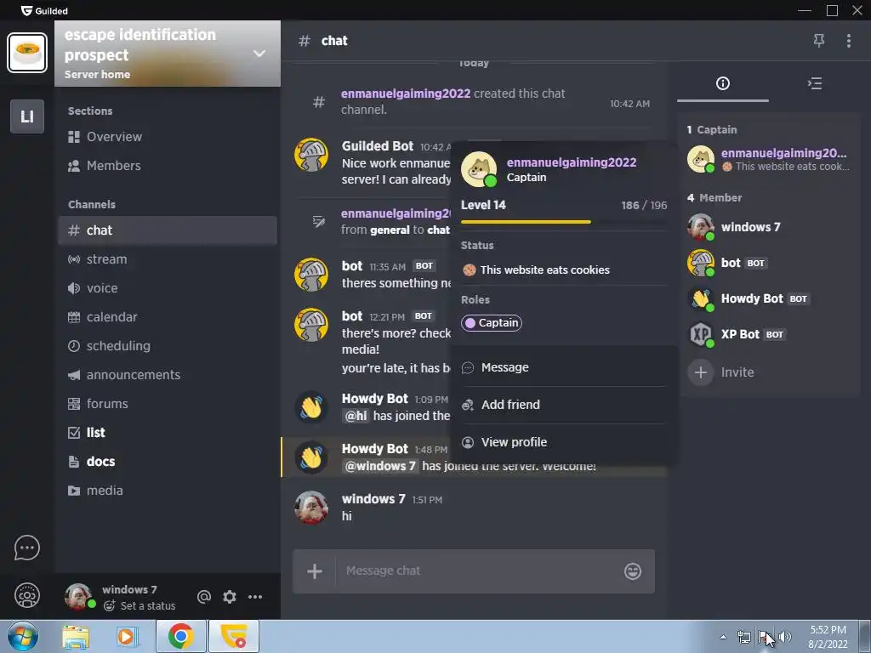Click the network tray icon
Viewport: 871px width, 653px height.
pos(743,637)
